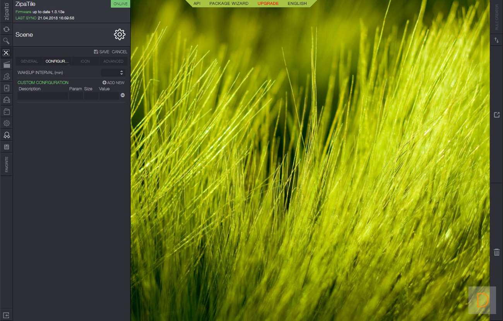Click the large Scene gear icon
The width and height of the screenshot is (503, 321).
coord(120,34)
